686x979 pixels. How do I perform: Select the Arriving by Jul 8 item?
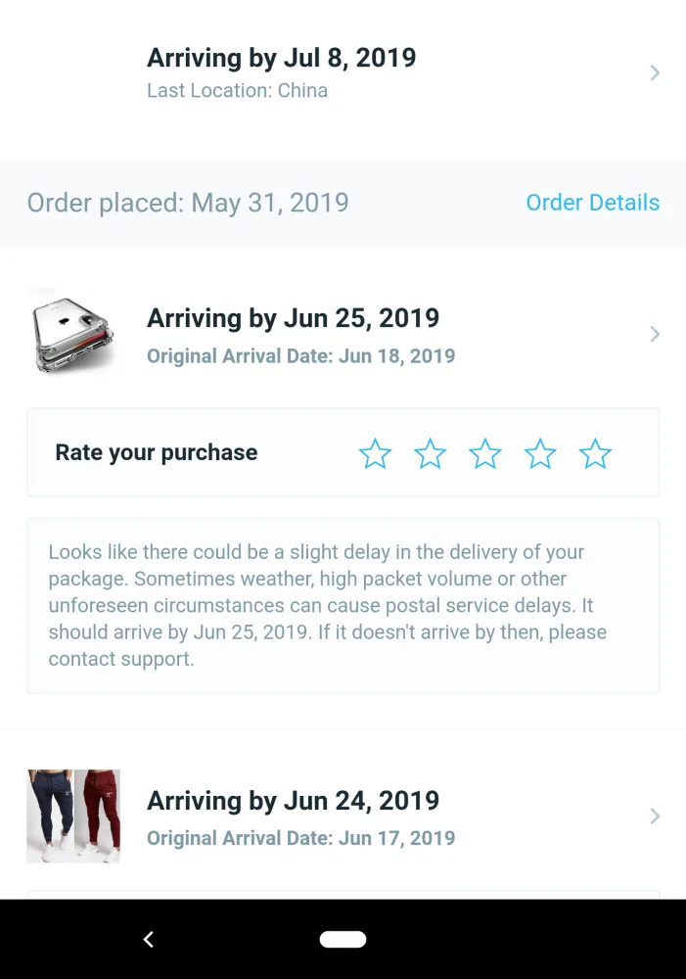point(282,58)
